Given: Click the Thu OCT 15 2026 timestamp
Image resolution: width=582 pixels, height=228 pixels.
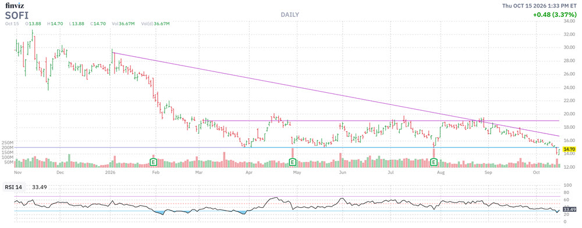Looking at the screenshot, I should [x=540, y=5].
